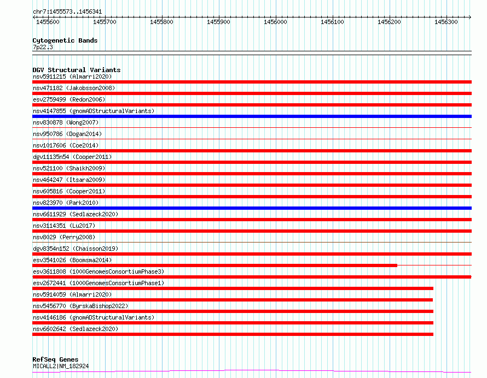Open variant nsv830878 (Wong2007)
This screenshot has width=487, height=378.
66,122
